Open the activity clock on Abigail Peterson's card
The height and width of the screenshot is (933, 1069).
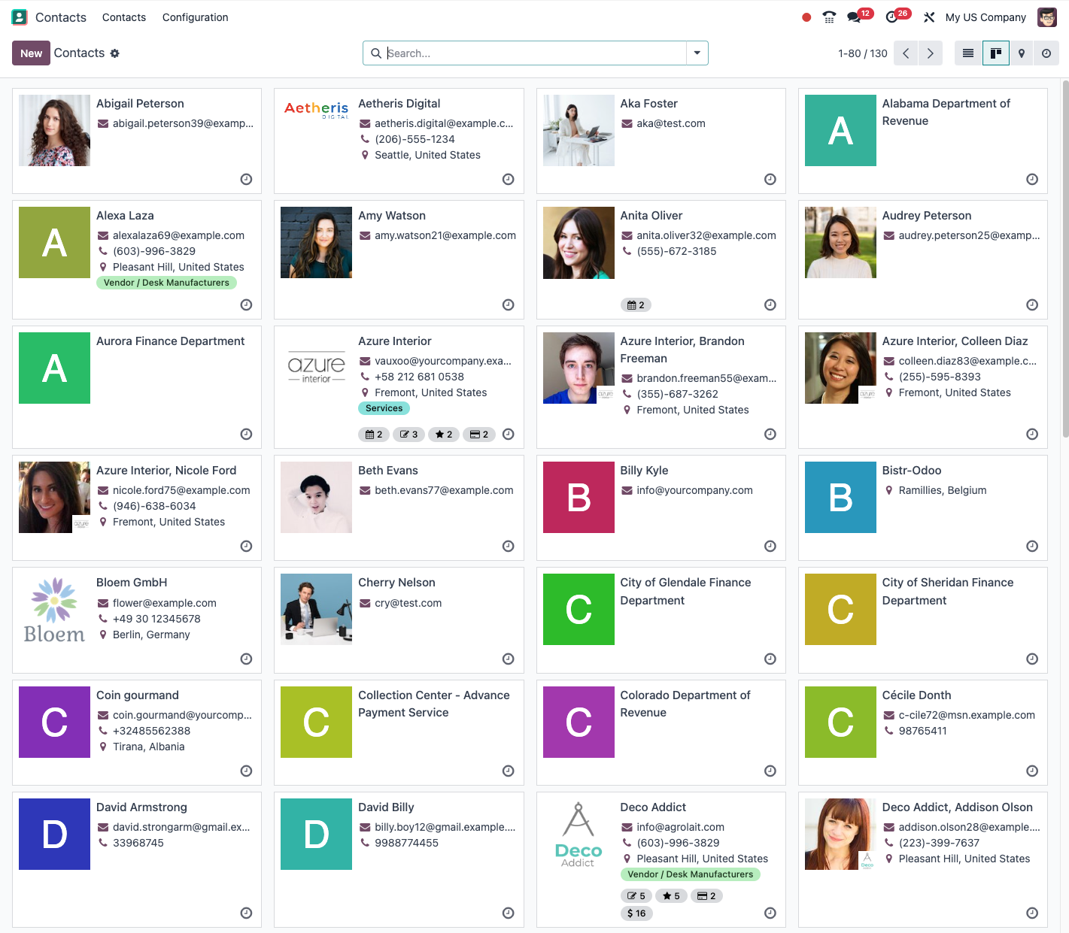(x=246, y=179)
